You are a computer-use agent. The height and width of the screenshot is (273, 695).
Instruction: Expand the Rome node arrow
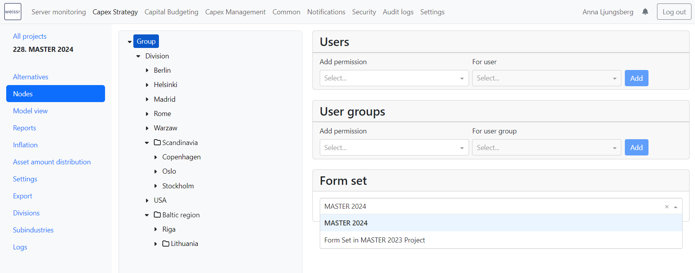click(147, 114)
